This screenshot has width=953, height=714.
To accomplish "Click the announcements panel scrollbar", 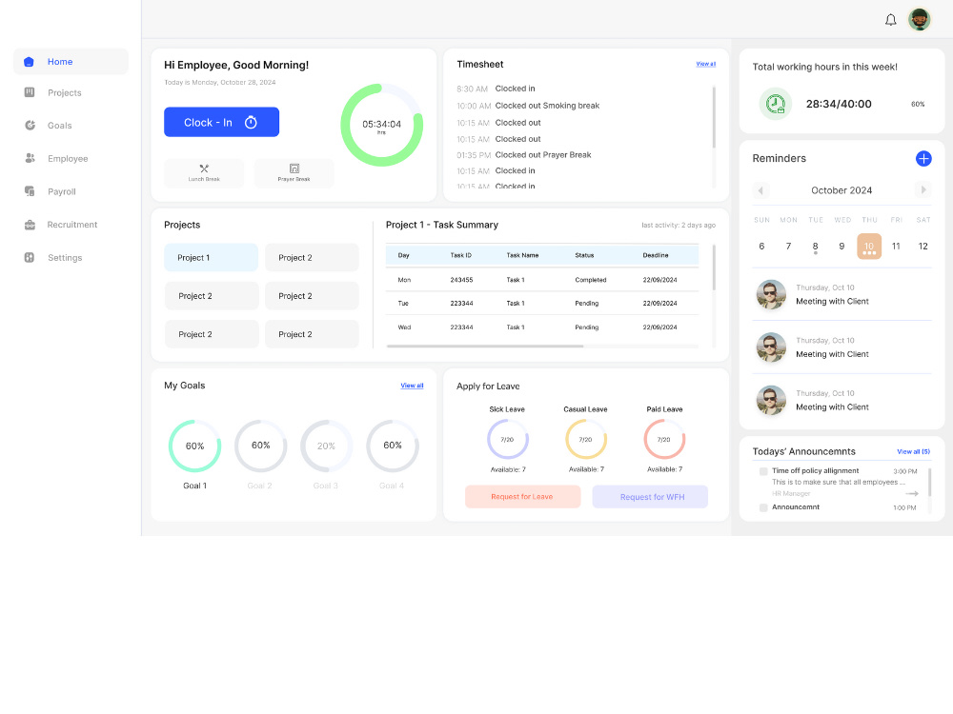I will (929, 482).
